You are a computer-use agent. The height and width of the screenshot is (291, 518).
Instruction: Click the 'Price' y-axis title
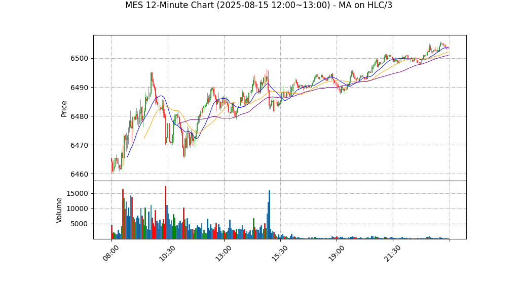click(64, 109)
